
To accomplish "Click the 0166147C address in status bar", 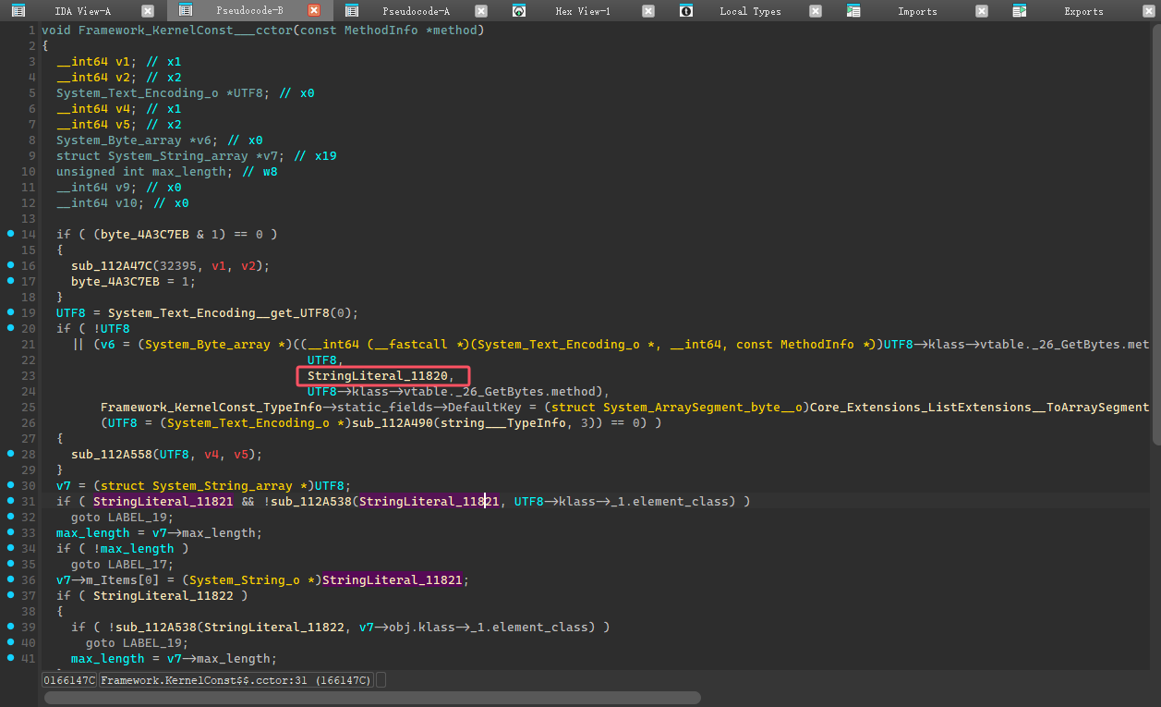I will coord(69,680).
